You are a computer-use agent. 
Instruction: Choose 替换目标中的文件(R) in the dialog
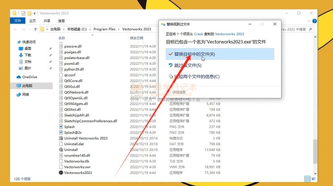click(220, 54)
